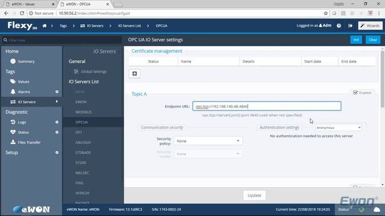Click the cloud icon in footer
This screenshot has height=216, width=385.
[x=377, y=209]
